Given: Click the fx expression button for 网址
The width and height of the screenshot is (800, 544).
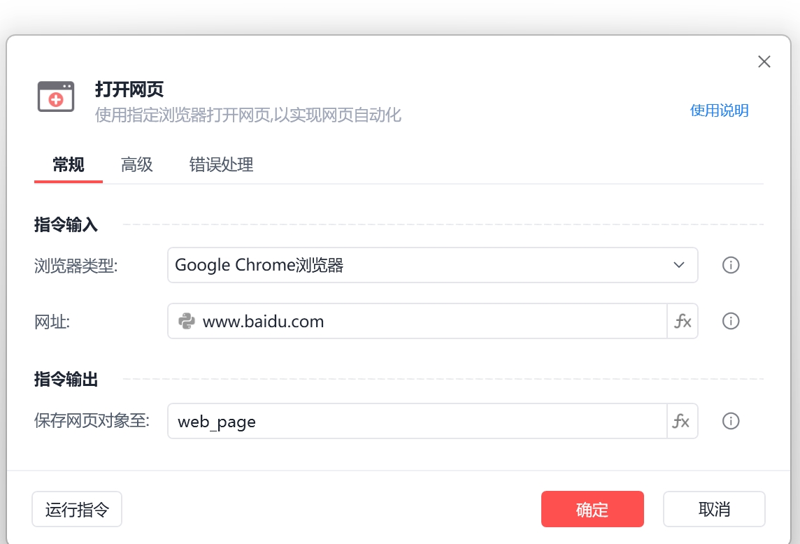Looking at the screenshot, I should click(683, 321).
